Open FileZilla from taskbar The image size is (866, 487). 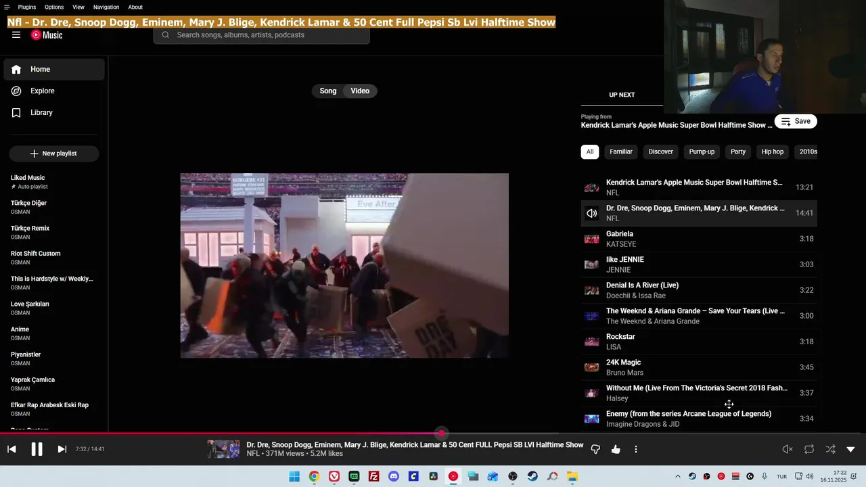pyautogui.click(x=373, y=476)
